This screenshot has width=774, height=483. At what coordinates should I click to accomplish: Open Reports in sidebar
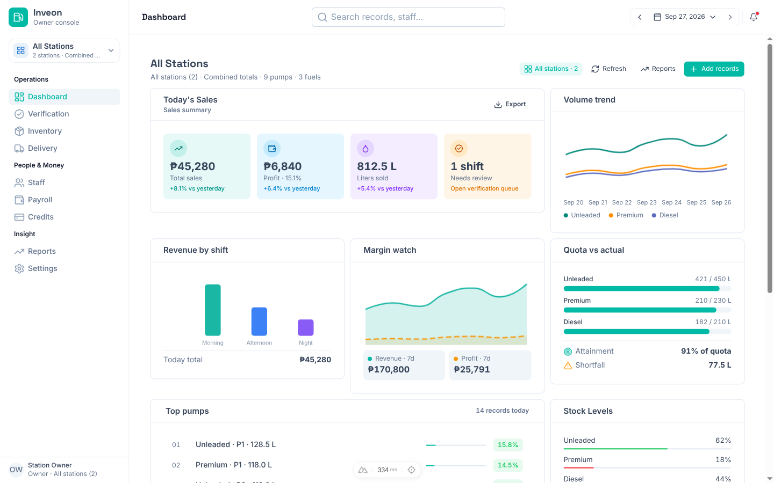pyautogui.click(x=64, y=251)
